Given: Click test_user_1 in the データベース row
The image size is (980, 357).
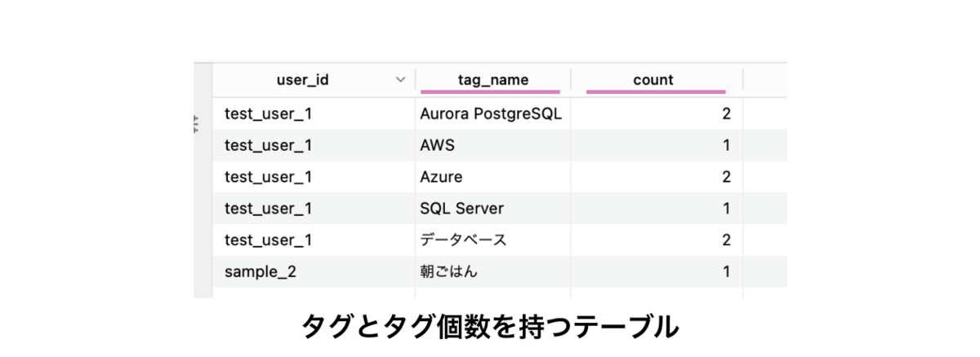Looking at the screenshot, I should pyautogui.click(x=314, y=240).
